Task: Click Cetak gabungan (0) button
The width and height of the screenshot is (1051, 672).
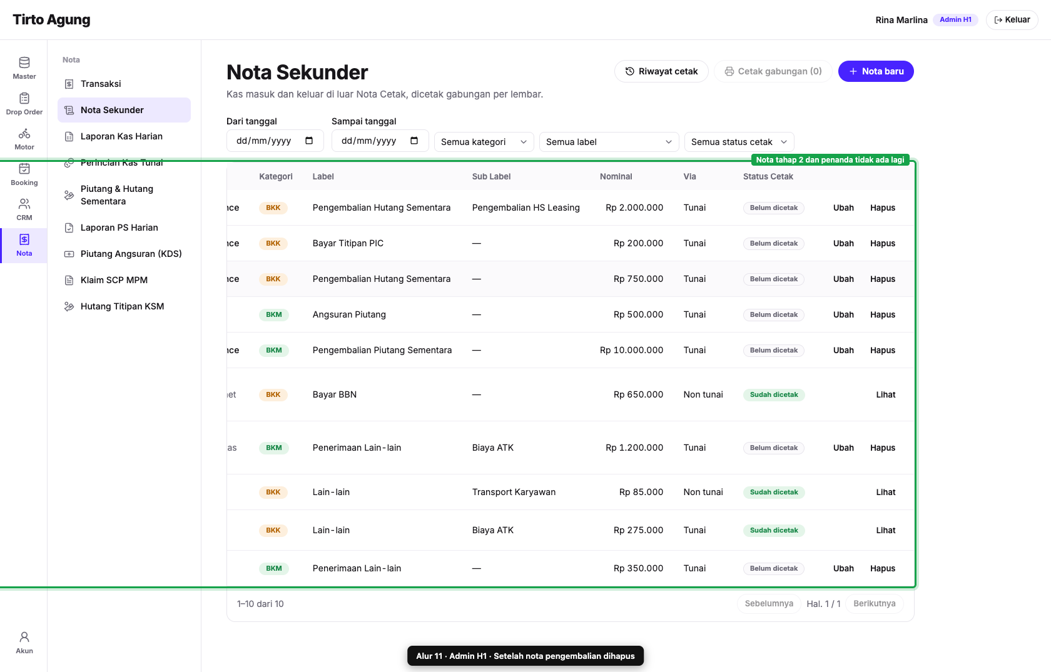Action: point(773,71)
